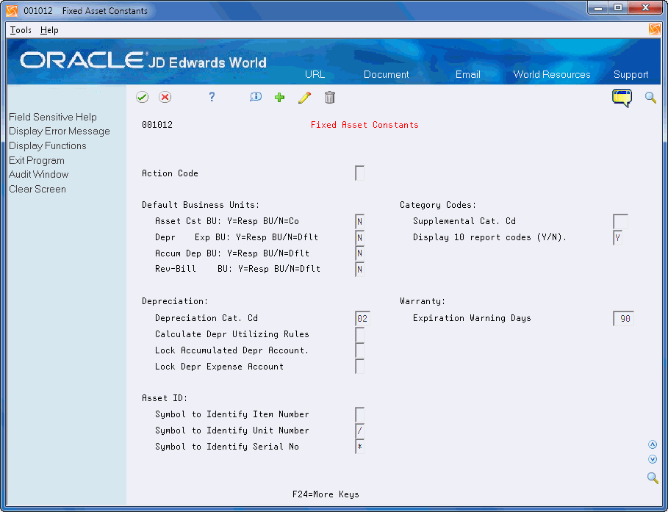Click the Default Business Units heading

201,205
